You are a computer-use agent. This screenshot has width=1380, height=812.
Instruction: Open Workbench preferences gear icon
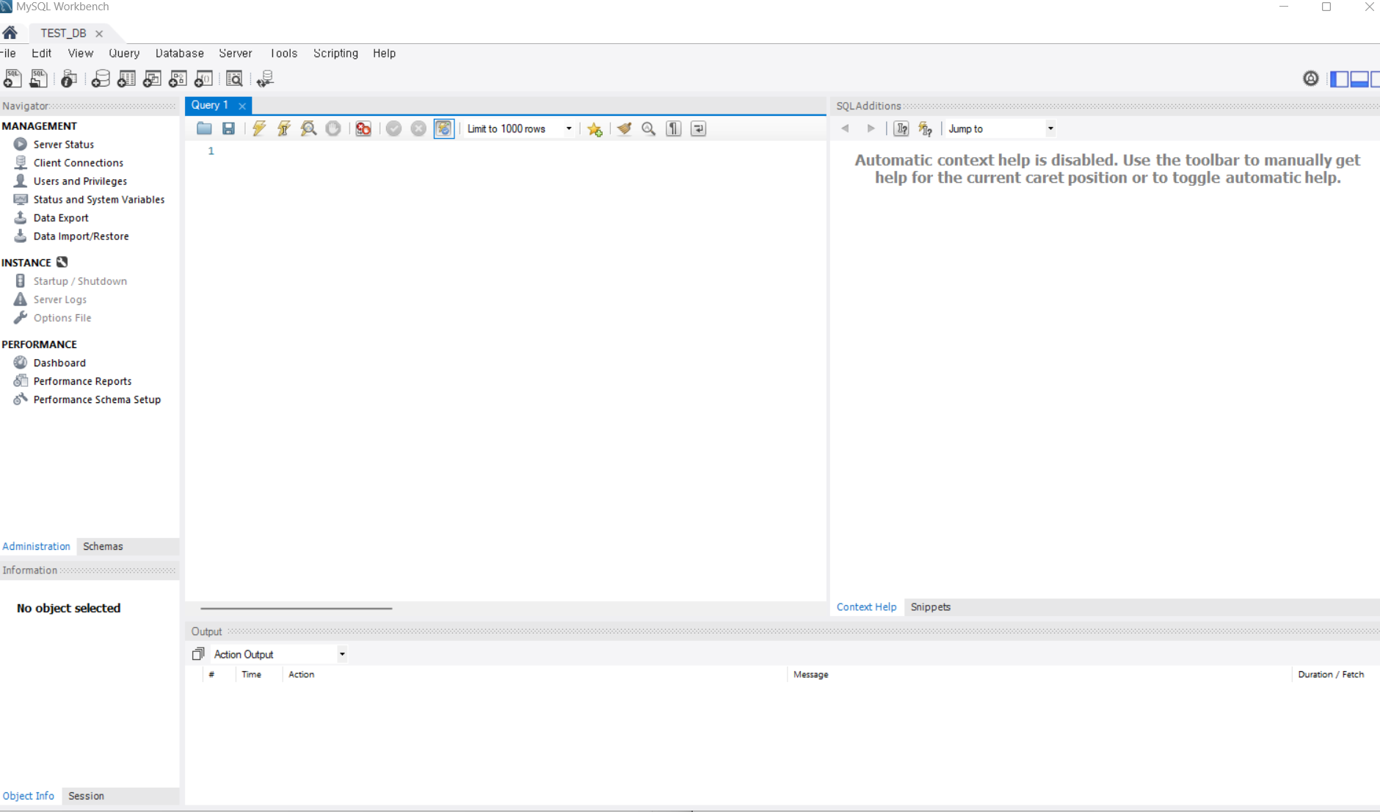point(1311,79)
